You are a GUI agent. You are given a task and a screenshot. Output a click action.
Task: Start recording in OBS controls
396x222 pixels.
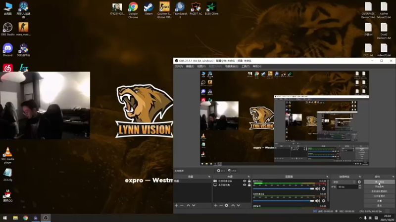click(x=379, y=186)
